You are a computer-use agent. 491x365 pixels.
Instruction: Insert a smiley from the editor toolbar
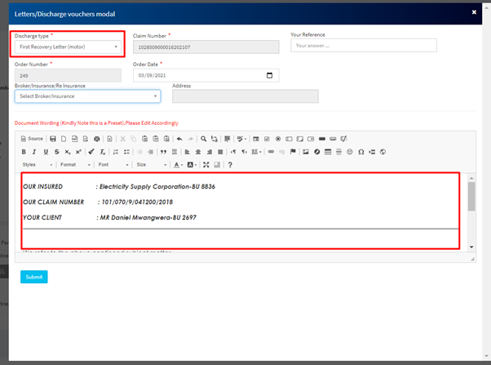coord(350,152)
